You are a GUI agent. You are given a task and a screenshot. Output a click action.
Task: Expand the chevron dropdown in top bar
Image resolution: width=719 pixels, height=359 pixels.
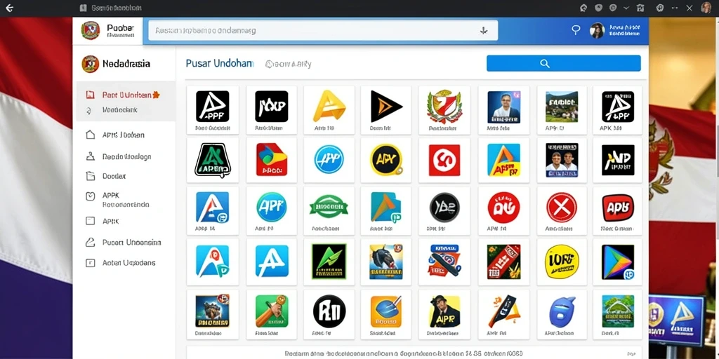coord(626,8)
